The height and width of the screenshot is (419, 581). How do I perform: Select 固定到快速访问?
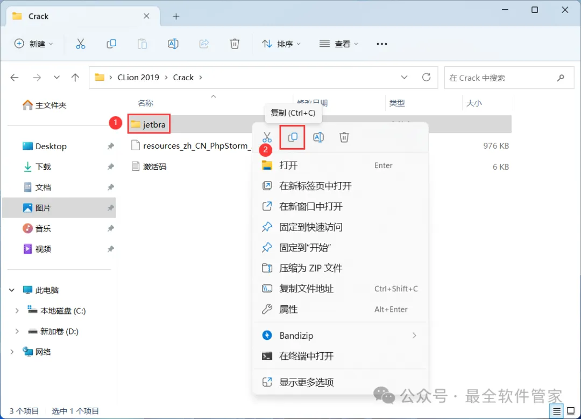(340, 227)
